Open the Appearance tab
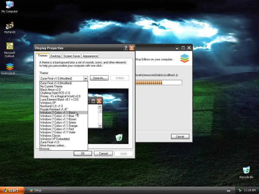This screenshot has height=194, width=259. pos(90,56)
